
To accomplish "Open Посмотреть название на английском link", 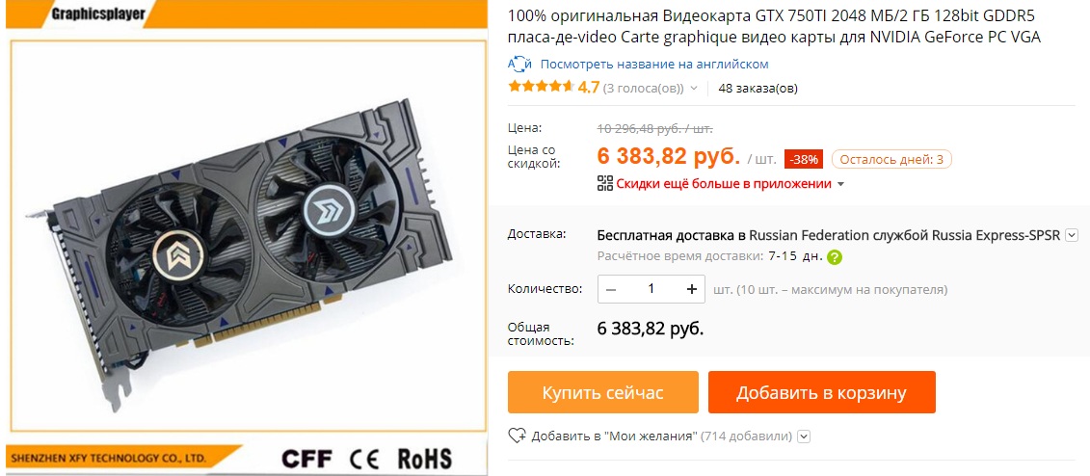I will click(x=654, y=65).
